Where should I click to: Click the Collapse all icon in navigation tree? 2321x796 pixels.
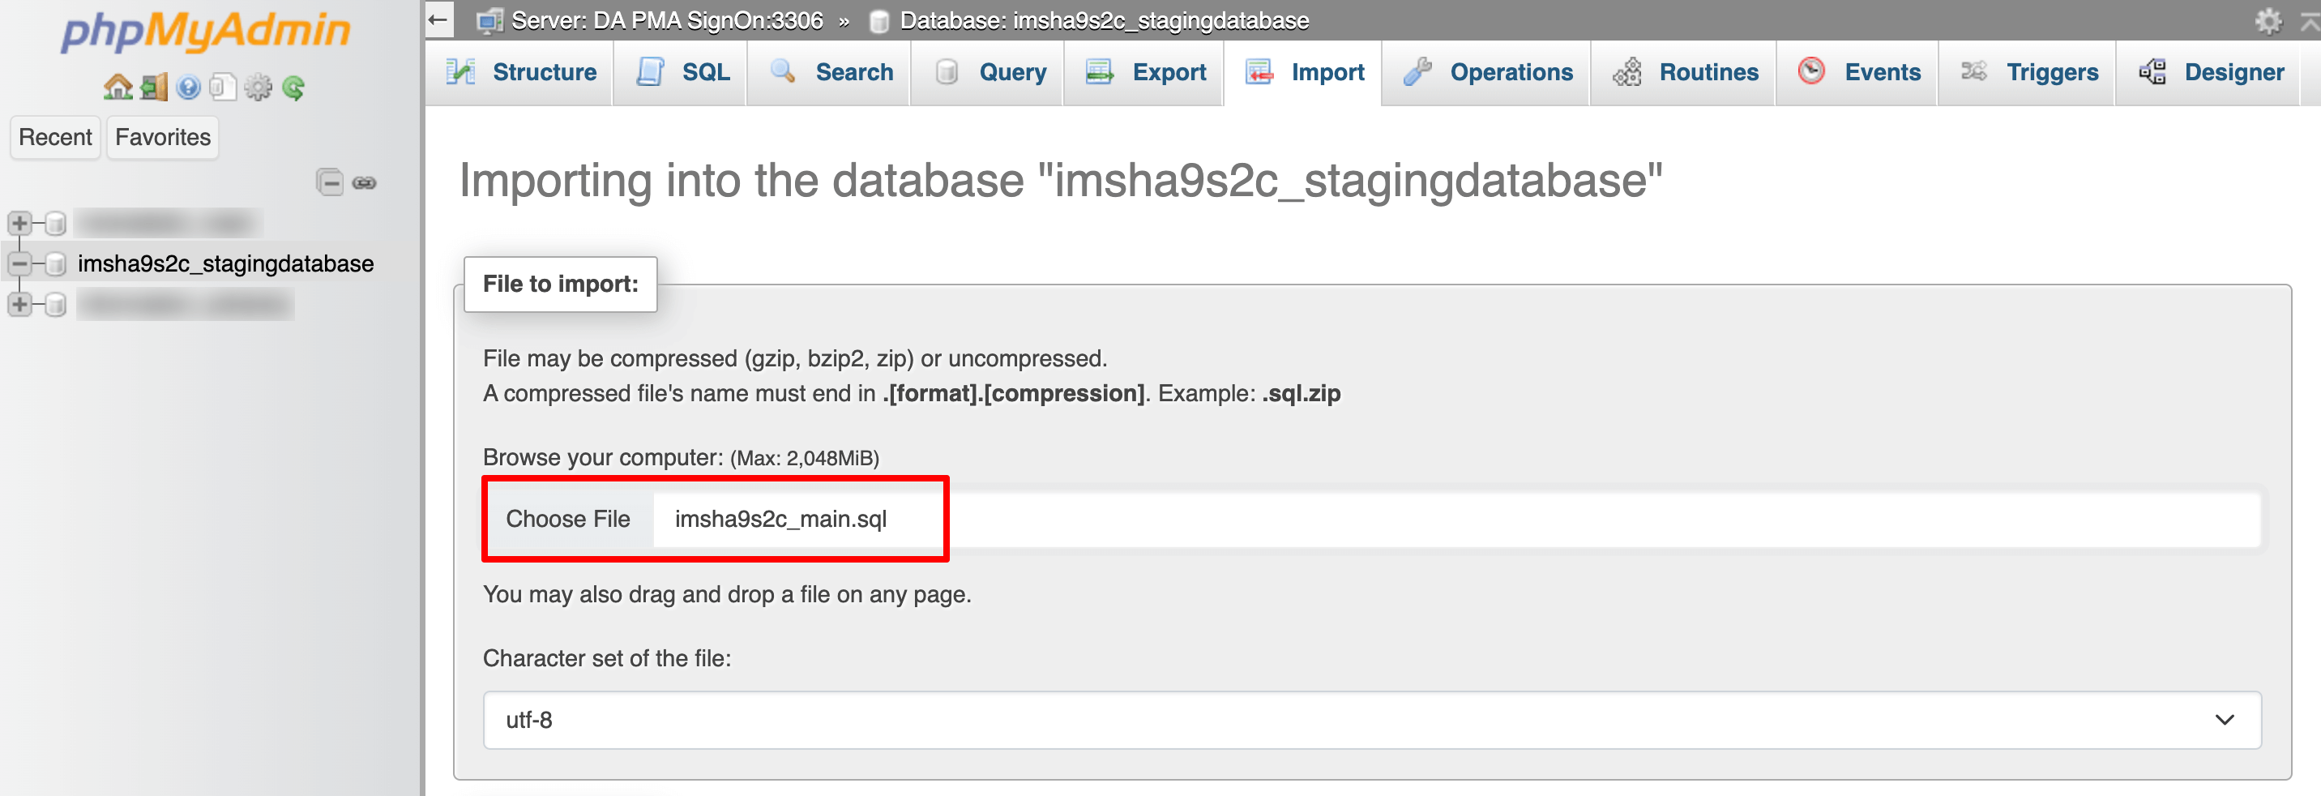pyautogui.click(x=330, y=183)
